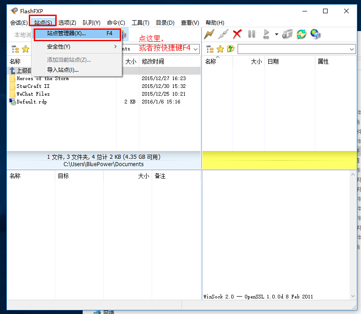Click the red X abort icon
Screen dimensions: 361x314
click(x=237, y=34)
